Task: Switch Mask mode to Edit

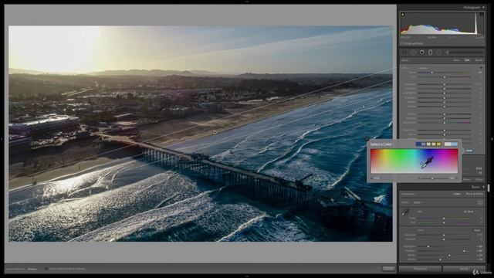Action: click(x=467, y=60)
